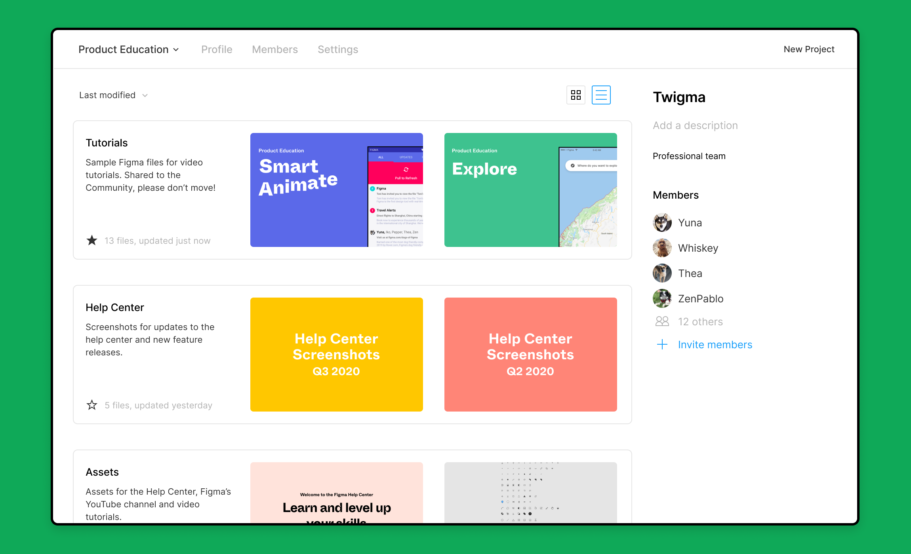
Task: Open Explore tutorial file thumbnail
Action: point(530,189)
